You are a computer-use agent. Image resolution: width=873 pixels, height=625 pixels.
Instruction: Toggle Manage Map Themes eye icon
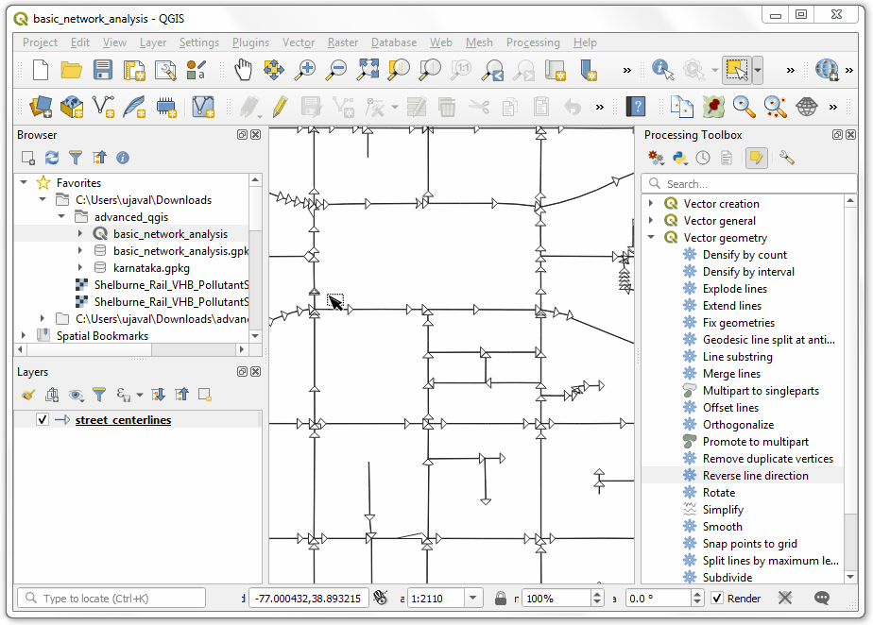(x=76, y=396)
